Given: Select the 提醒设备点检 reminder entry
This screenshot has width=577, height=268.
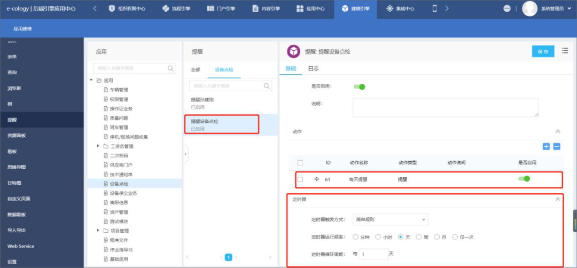Looking at the screenshot, I should 230,125.
